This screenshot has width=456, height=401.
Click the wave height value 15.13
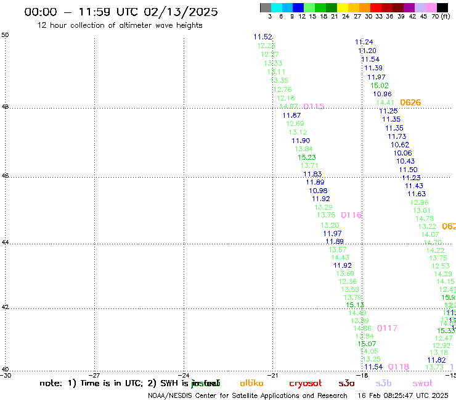[355, 305]
